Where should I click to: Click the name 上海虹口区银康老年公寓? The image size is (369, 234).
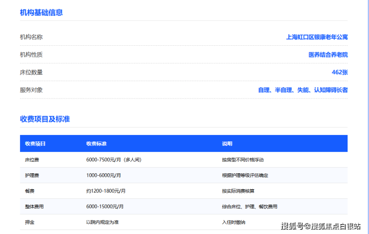pyautogui.click(x=317, y=37)
